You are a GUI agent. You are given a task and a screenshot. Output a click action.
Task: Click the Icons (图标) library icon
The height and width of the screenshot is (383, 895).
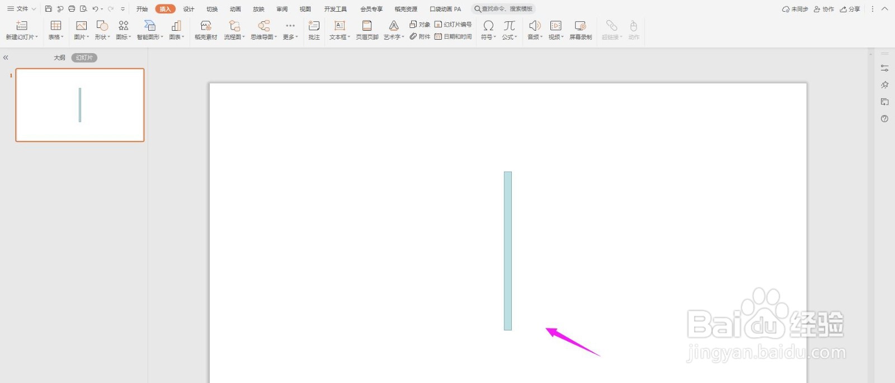point(124,26)
